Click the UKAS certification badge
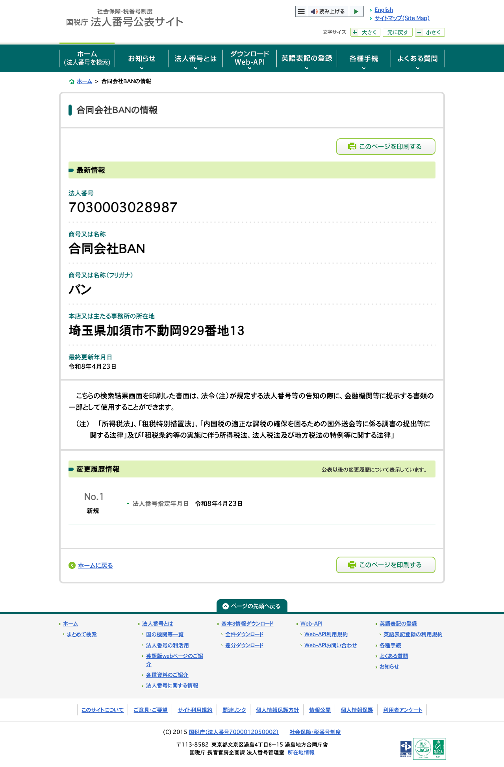This screenshot has height=767, width=504. tap(438, 748)
